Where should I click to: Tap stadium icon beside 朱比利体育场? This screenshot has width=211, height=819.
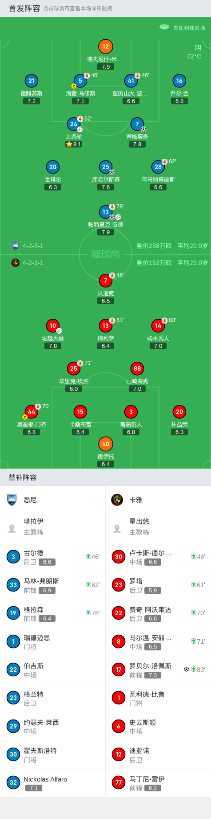[164, 27]
